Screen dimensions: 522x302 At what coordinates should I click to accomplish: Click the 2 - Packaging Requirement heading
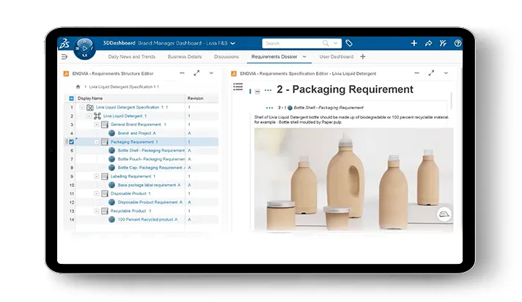point(345,89)
